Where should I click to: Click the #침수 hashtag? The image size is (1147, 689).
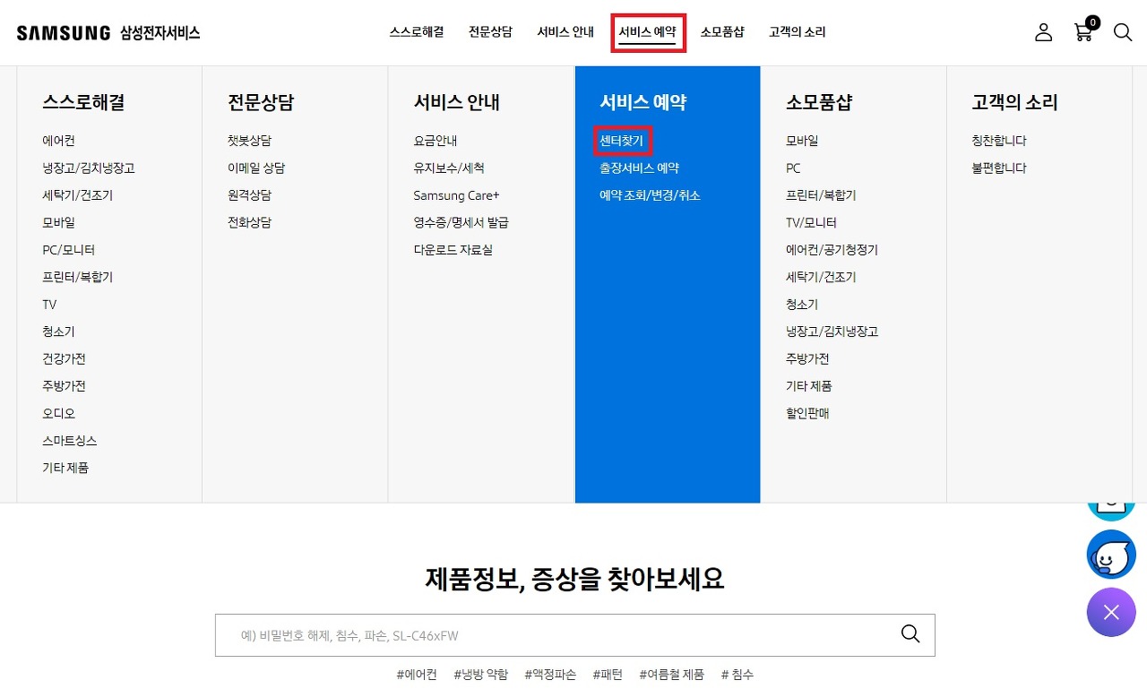click(737, 674)
